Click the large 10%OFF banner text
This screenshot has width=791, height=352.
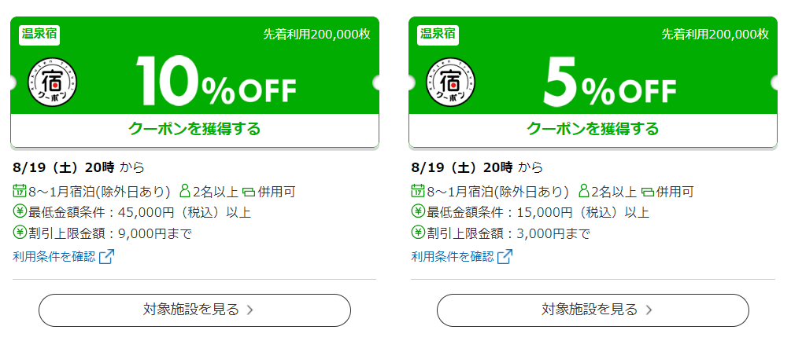216,81
